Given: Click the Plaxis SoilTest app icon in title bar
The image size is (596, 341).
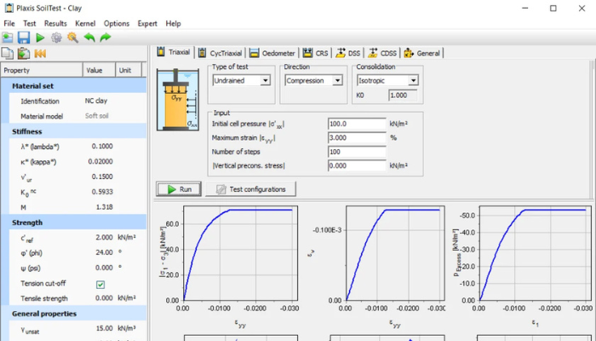Looking at the screenshot, I should [9, 8].
